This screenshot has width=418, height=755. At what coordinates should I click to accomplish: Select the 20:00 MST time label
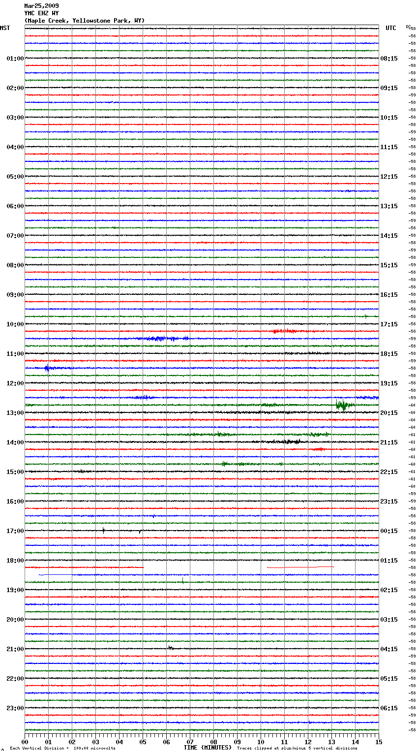click(x=15, y=620)
